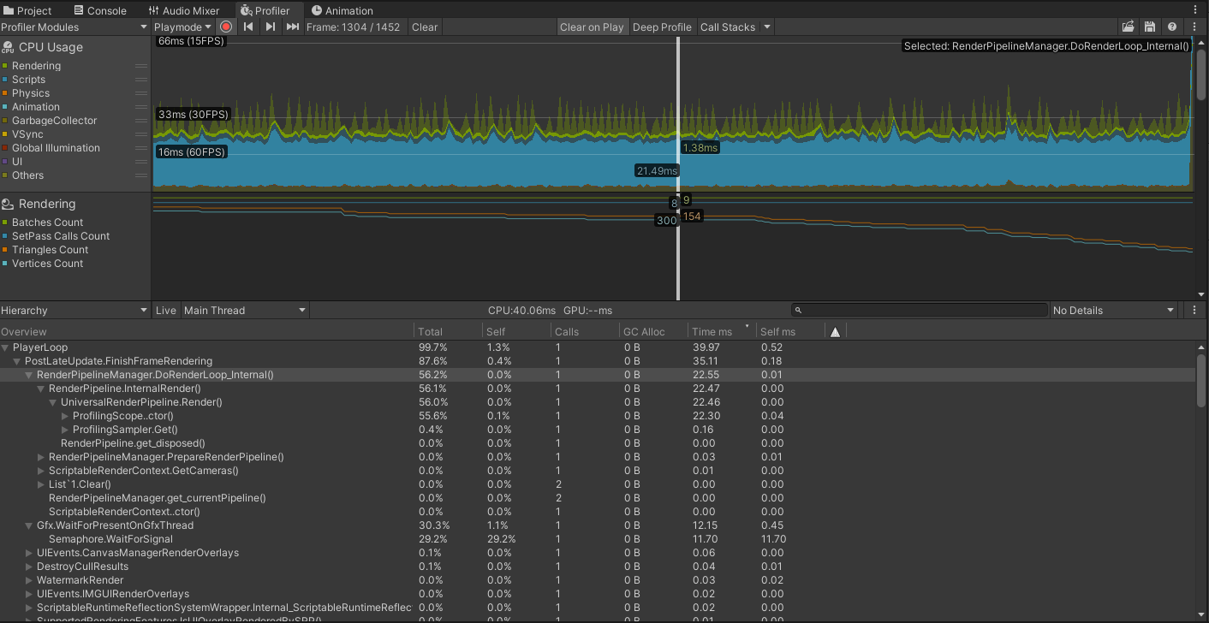Grab the reorder handle beside VSync category
This screenshot has height=623, width=1209.
click(x=141, y=134)
